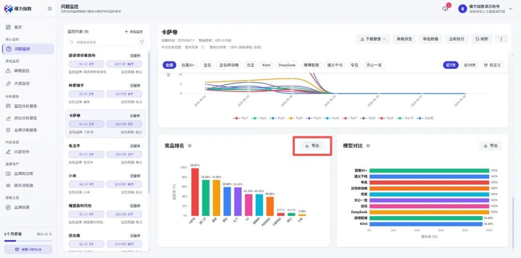This screenshot has height=258, width=521.
Task: Expand the 下载报告 dropdown
Action: (373, 39)
